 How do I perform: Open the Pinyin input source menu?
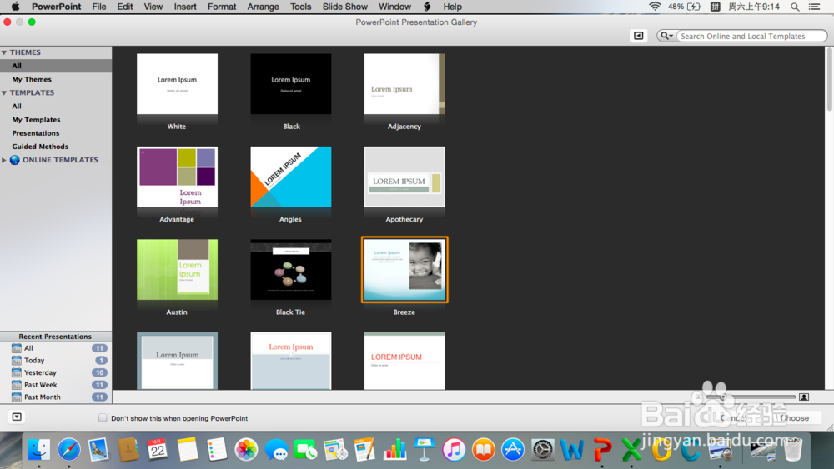[x=715, y=7]
